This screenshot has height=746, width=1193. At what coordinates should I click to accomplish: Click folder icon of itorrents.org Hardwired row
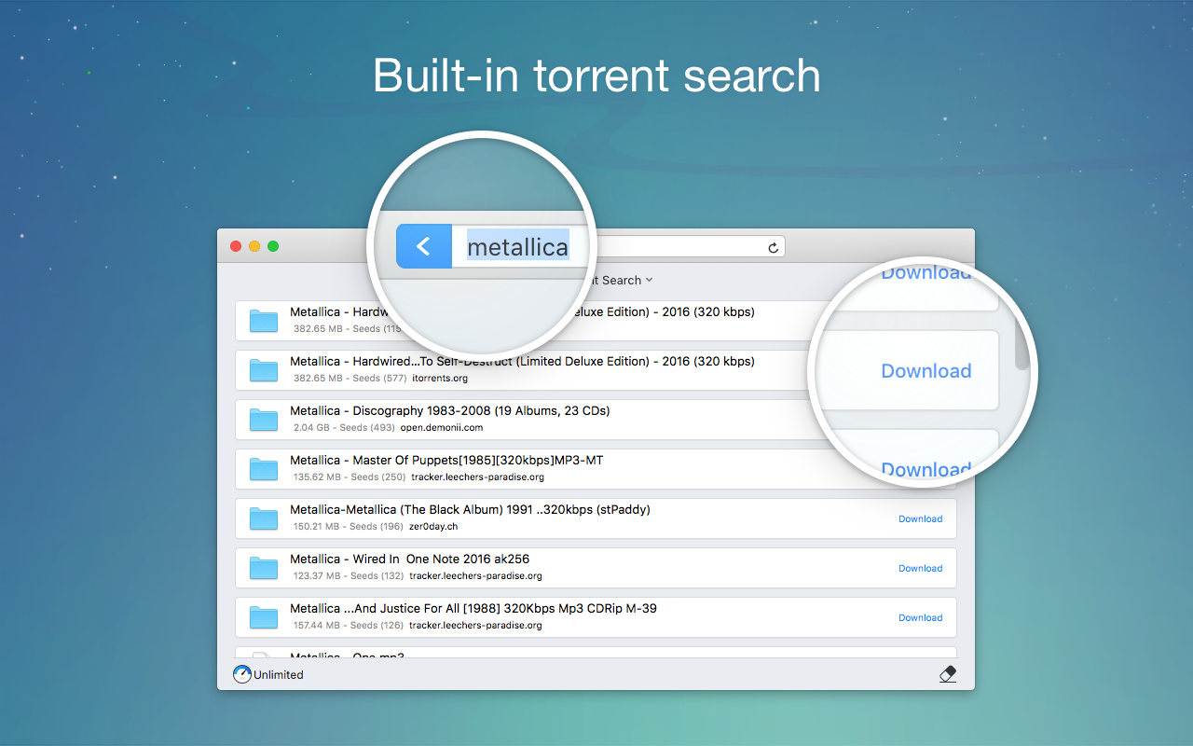click(x=264, y=370)
